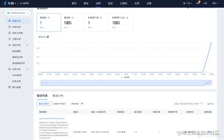Viewport: 224px width, 140px height.
Task: Select the 错误次数排行 sort option
Action: tap(44, 104)
